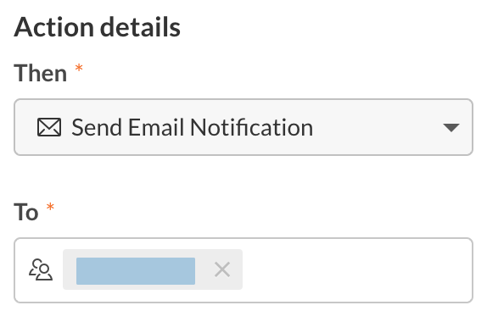Click the Send Email Notification text
The width and height of the screenshot is (487, 322).
click(x=193, y=127)
